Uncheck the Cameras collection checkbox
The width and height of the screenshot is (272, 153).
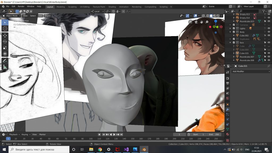[234, 25]
